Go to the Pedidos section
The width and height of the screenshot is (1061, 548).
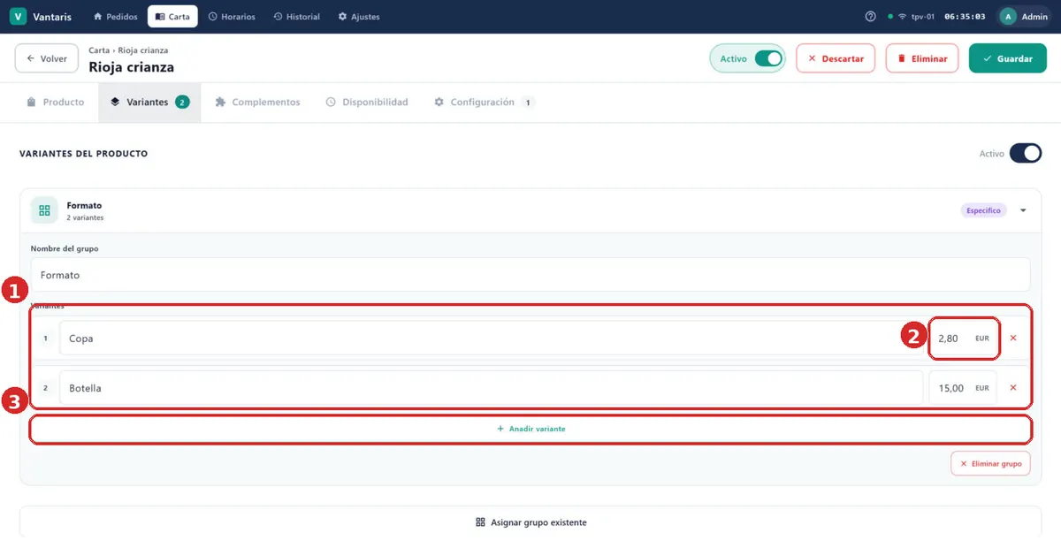(x=115, y=17)
